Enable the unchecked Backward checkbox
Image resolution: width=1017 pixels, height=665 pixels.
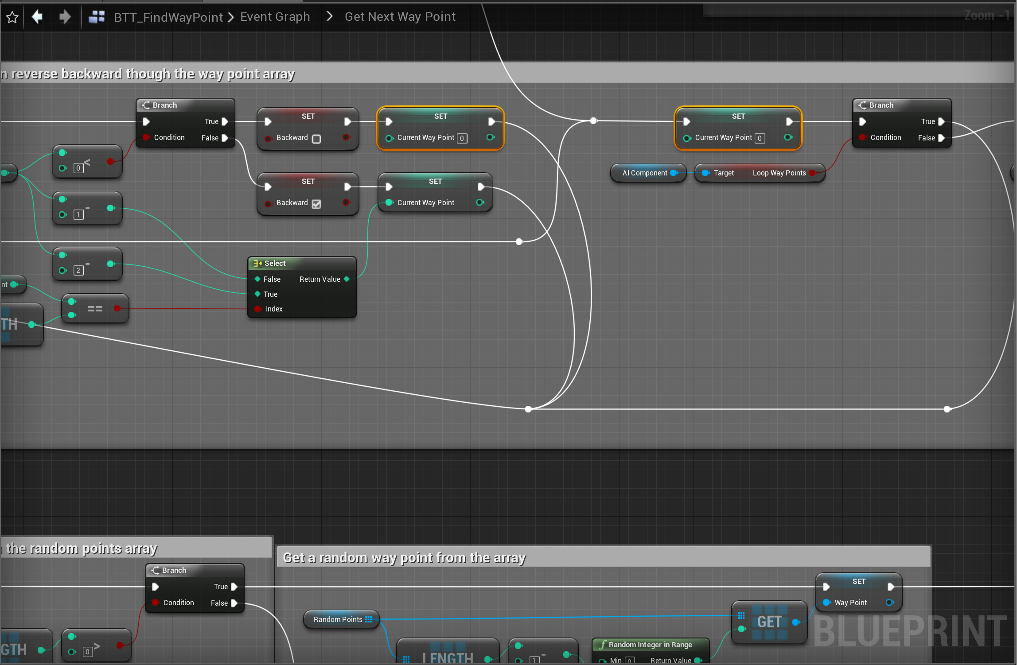click(316, 139)
